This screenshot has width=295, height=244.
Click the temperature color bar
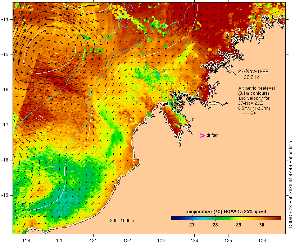(226, 218)
